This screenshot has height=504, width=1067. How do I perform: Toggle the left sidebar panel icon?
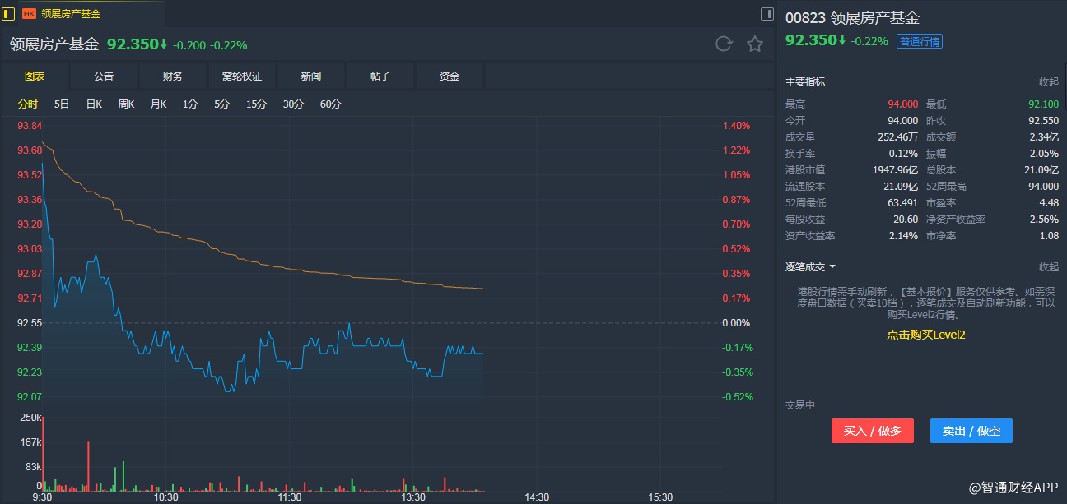tap(9, 13)
